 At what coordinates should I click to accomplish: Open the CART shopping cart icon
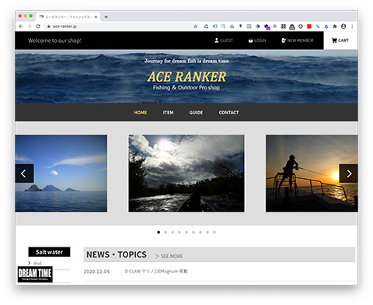click(x=334, y=40)
